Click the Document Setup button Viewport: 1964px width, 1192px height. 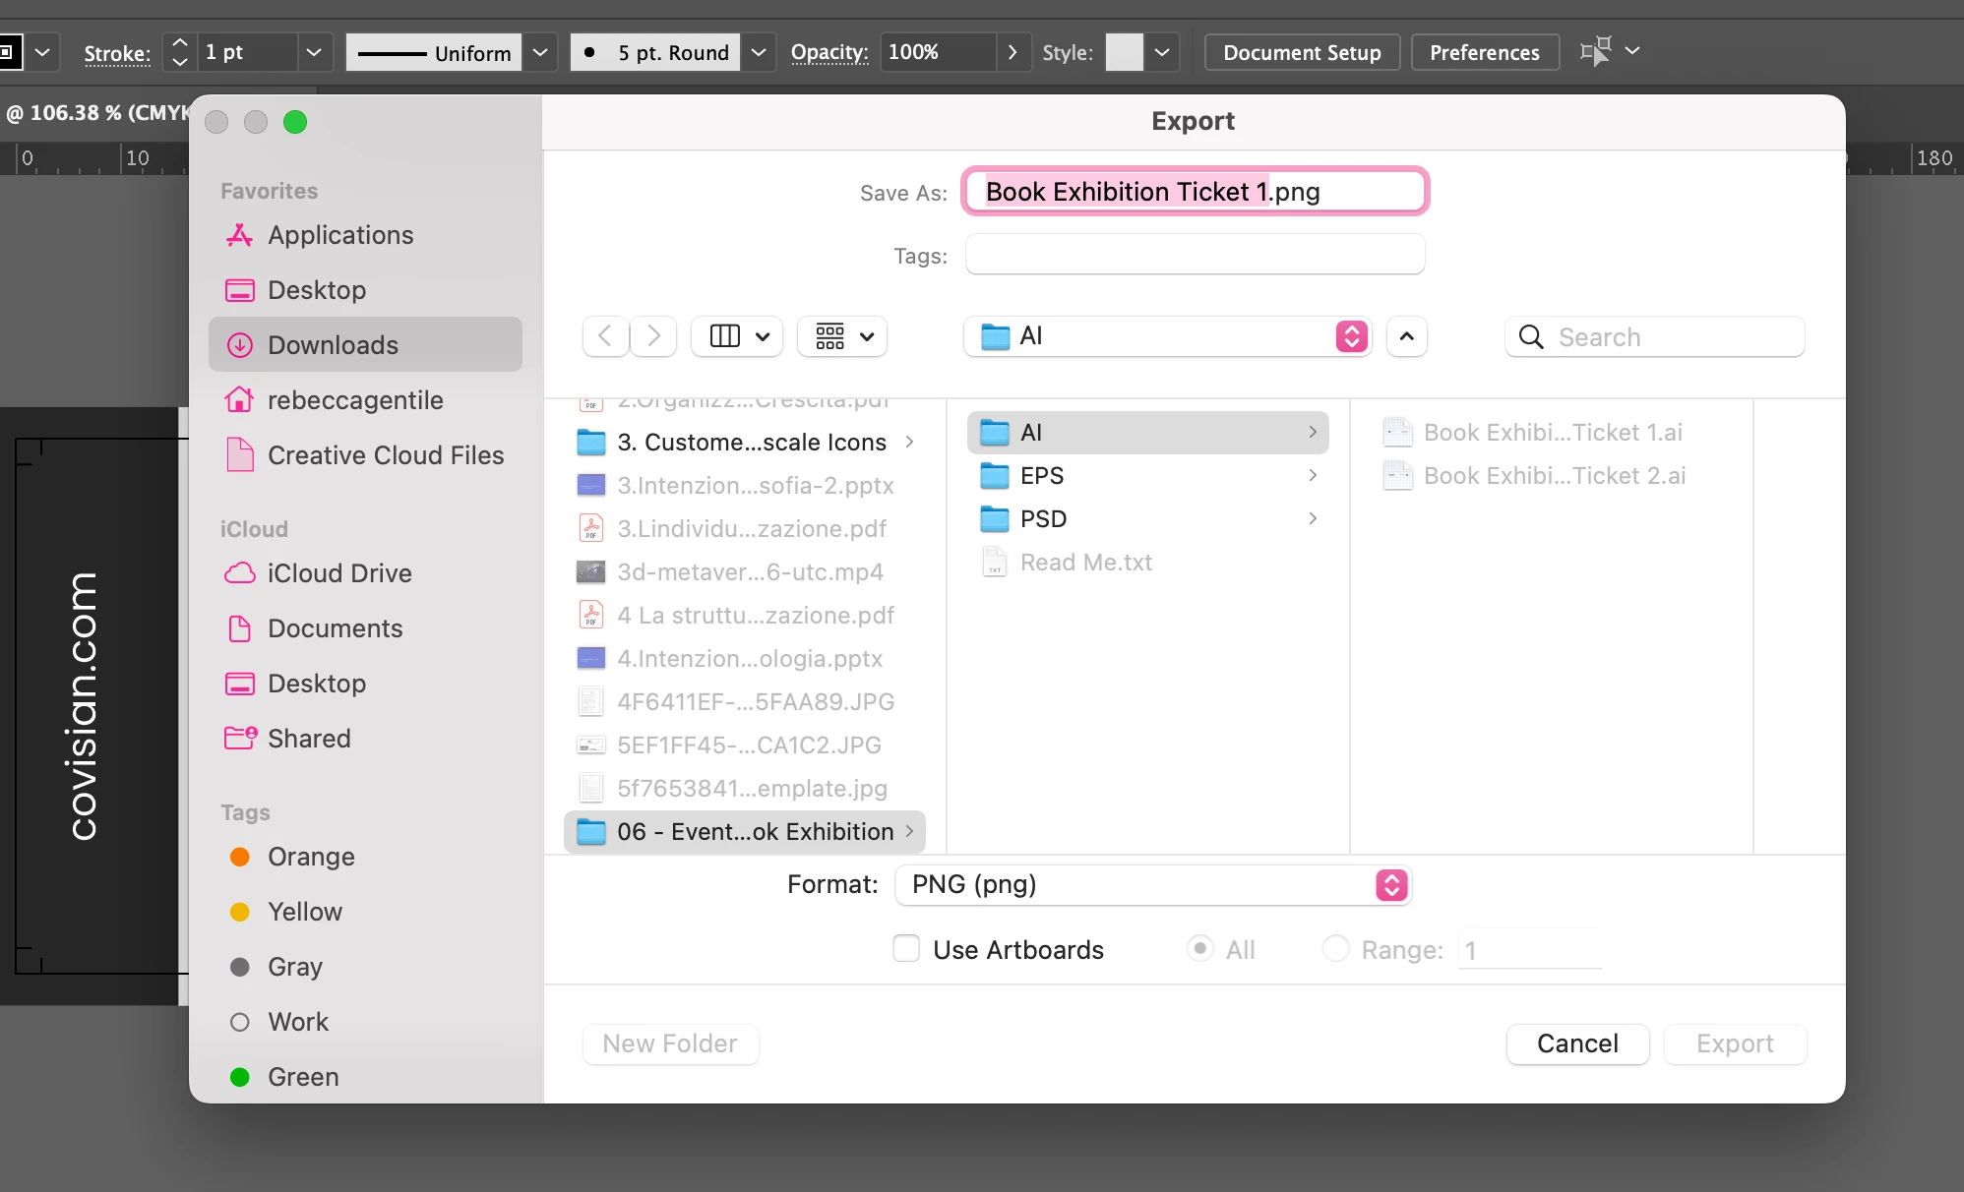coord(1302,52)
